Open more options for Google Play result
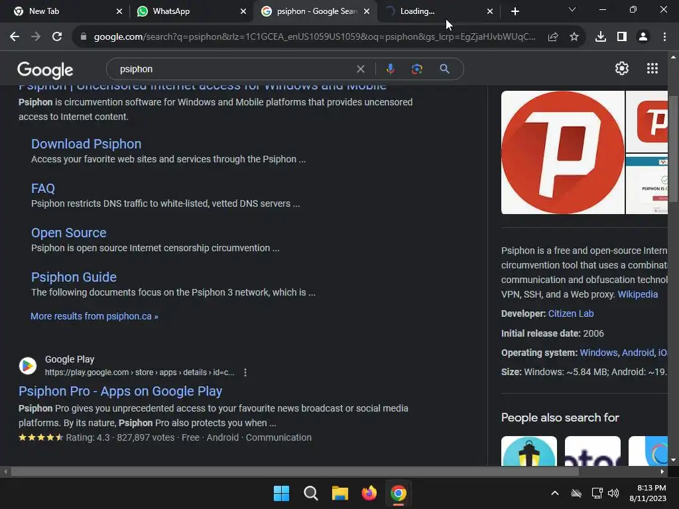 tap(245, 372)
